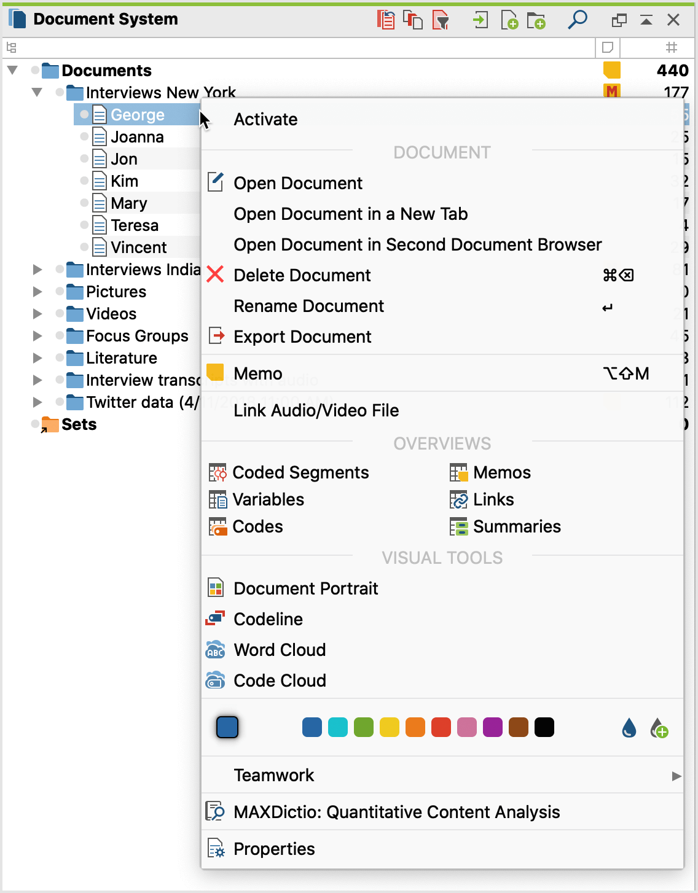698x893 pixels.
Task: Open the Variables overview
Action: pos(257,499)
